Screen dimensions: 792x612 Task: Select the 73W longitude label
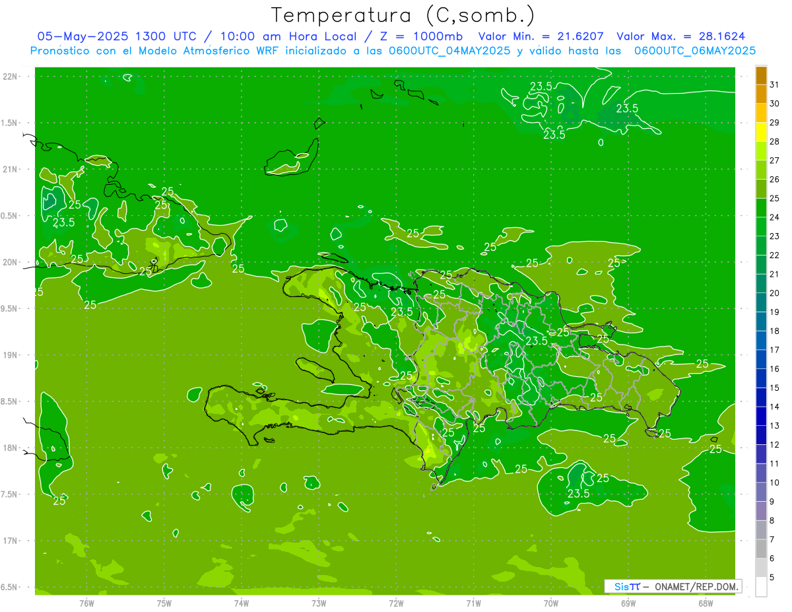point(319,603)
